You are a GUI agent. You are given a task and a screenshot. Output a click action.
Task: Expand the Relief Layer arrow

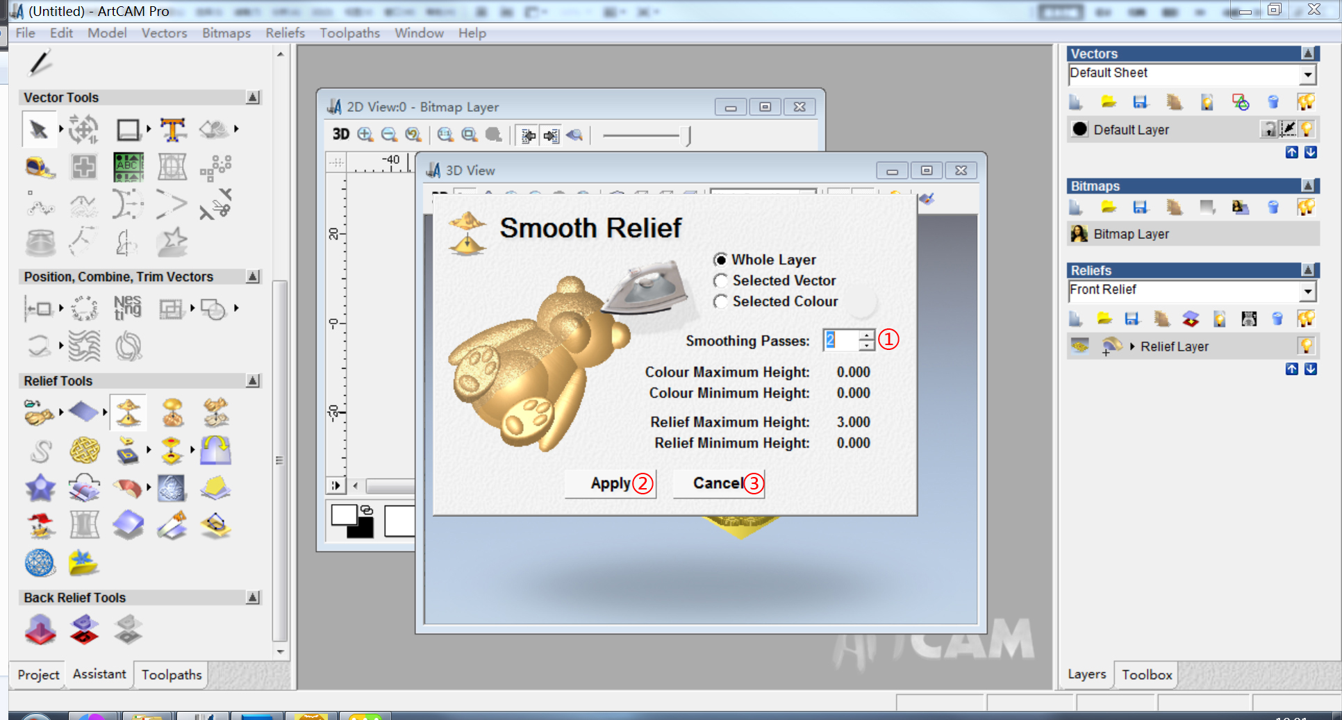[x=1132, y=346]
